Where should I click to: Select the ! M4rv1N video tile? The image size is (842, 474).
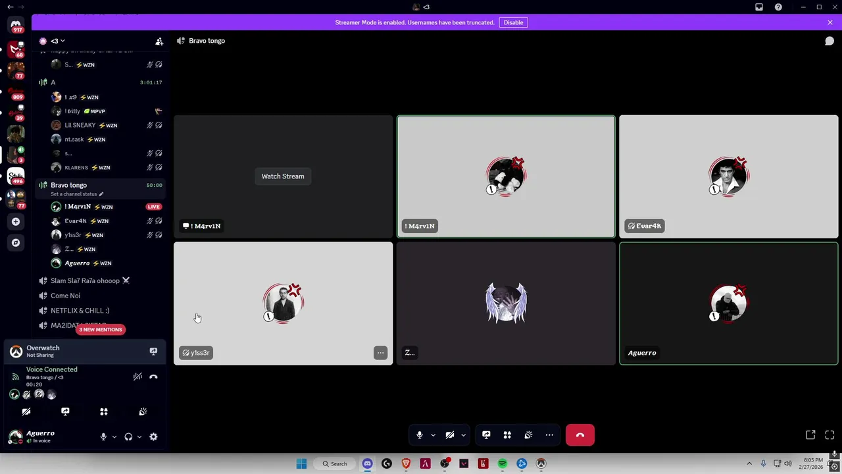pyautogui.click(x=506, y=176)
